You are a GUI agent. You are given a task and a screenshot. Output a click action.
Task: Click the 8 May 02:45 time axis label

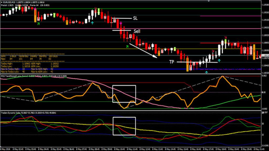pos(18,149)
